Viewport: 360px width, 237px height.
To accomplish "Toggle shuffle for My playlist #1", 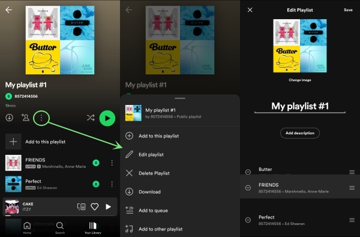I will (91, 118).
